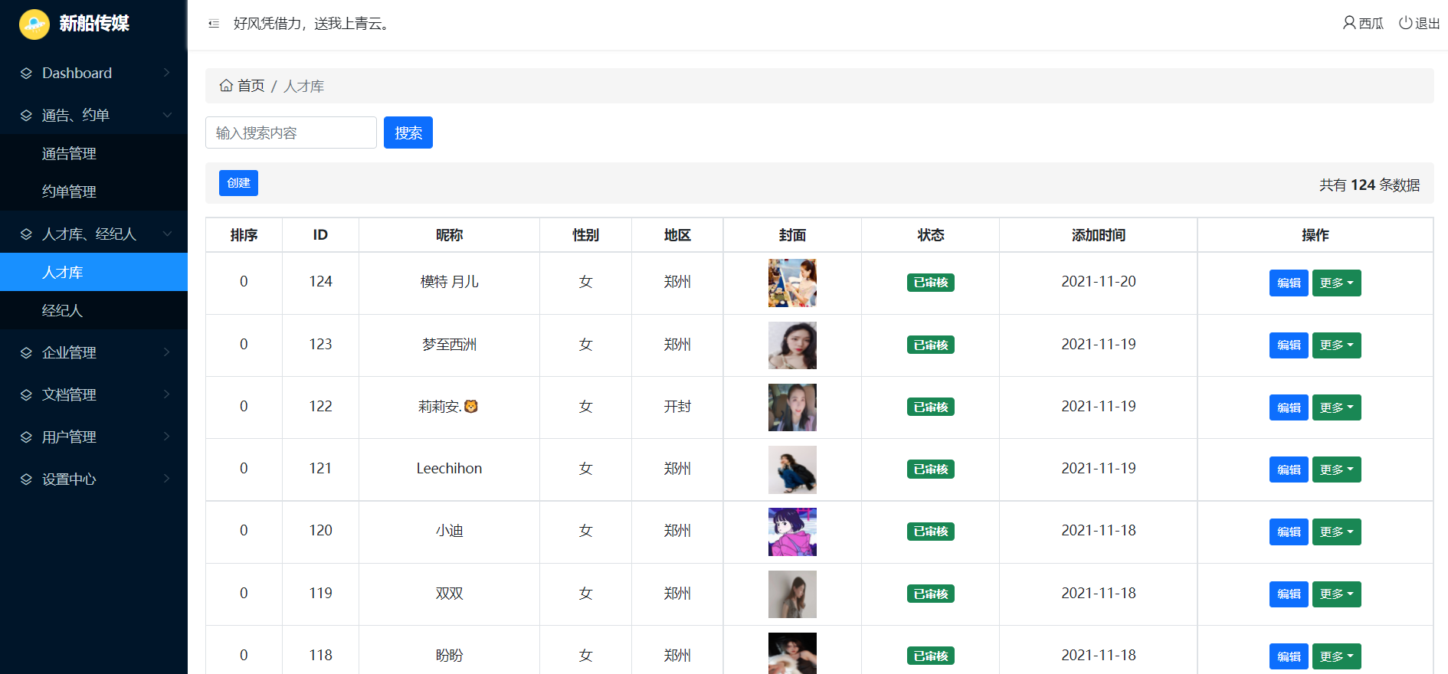Click the 企业管理 layers icon in sidebar
Screen dimensions: 1448x674
(27, 353)
